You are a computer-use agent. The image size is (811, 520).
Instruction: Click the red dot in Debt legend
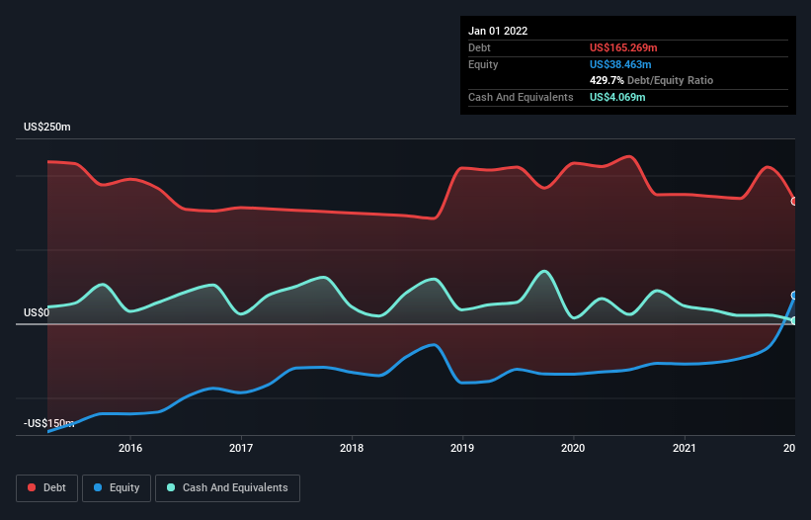32,487
